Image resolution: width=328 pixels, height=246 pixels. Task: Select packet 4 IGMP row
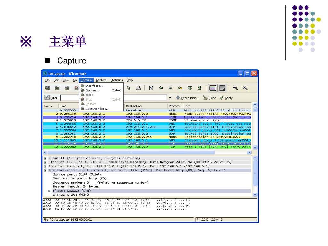[147, 120]
